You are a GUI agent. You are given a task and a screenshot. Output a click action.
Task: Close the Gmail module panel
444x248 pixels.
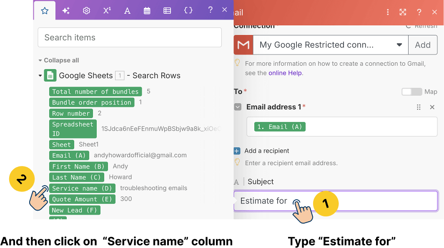(434, 12)
